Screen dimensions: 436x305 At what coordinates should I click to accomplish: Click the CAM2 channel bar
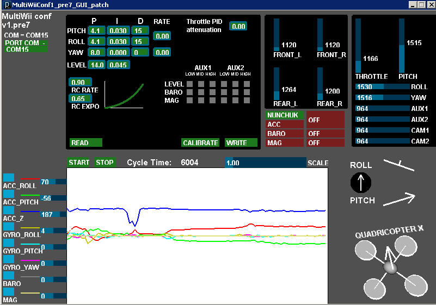[383, 141]
